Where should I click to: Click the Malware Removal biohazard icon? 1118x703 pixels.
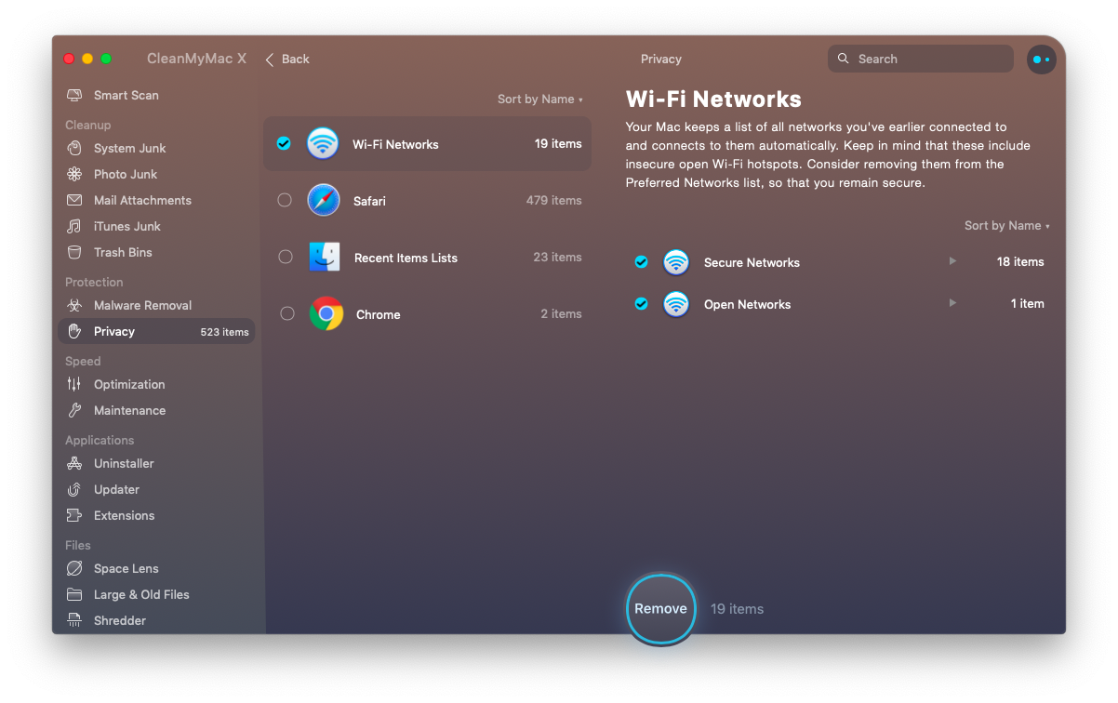click(74, 306)
